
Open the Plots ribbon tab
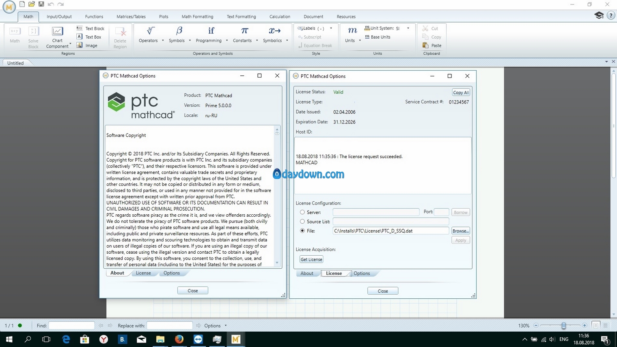164,17
